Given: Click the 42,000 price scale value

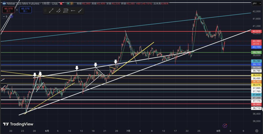Looking at the screenshot, I should pyautogui.click(x=257, y=12).
